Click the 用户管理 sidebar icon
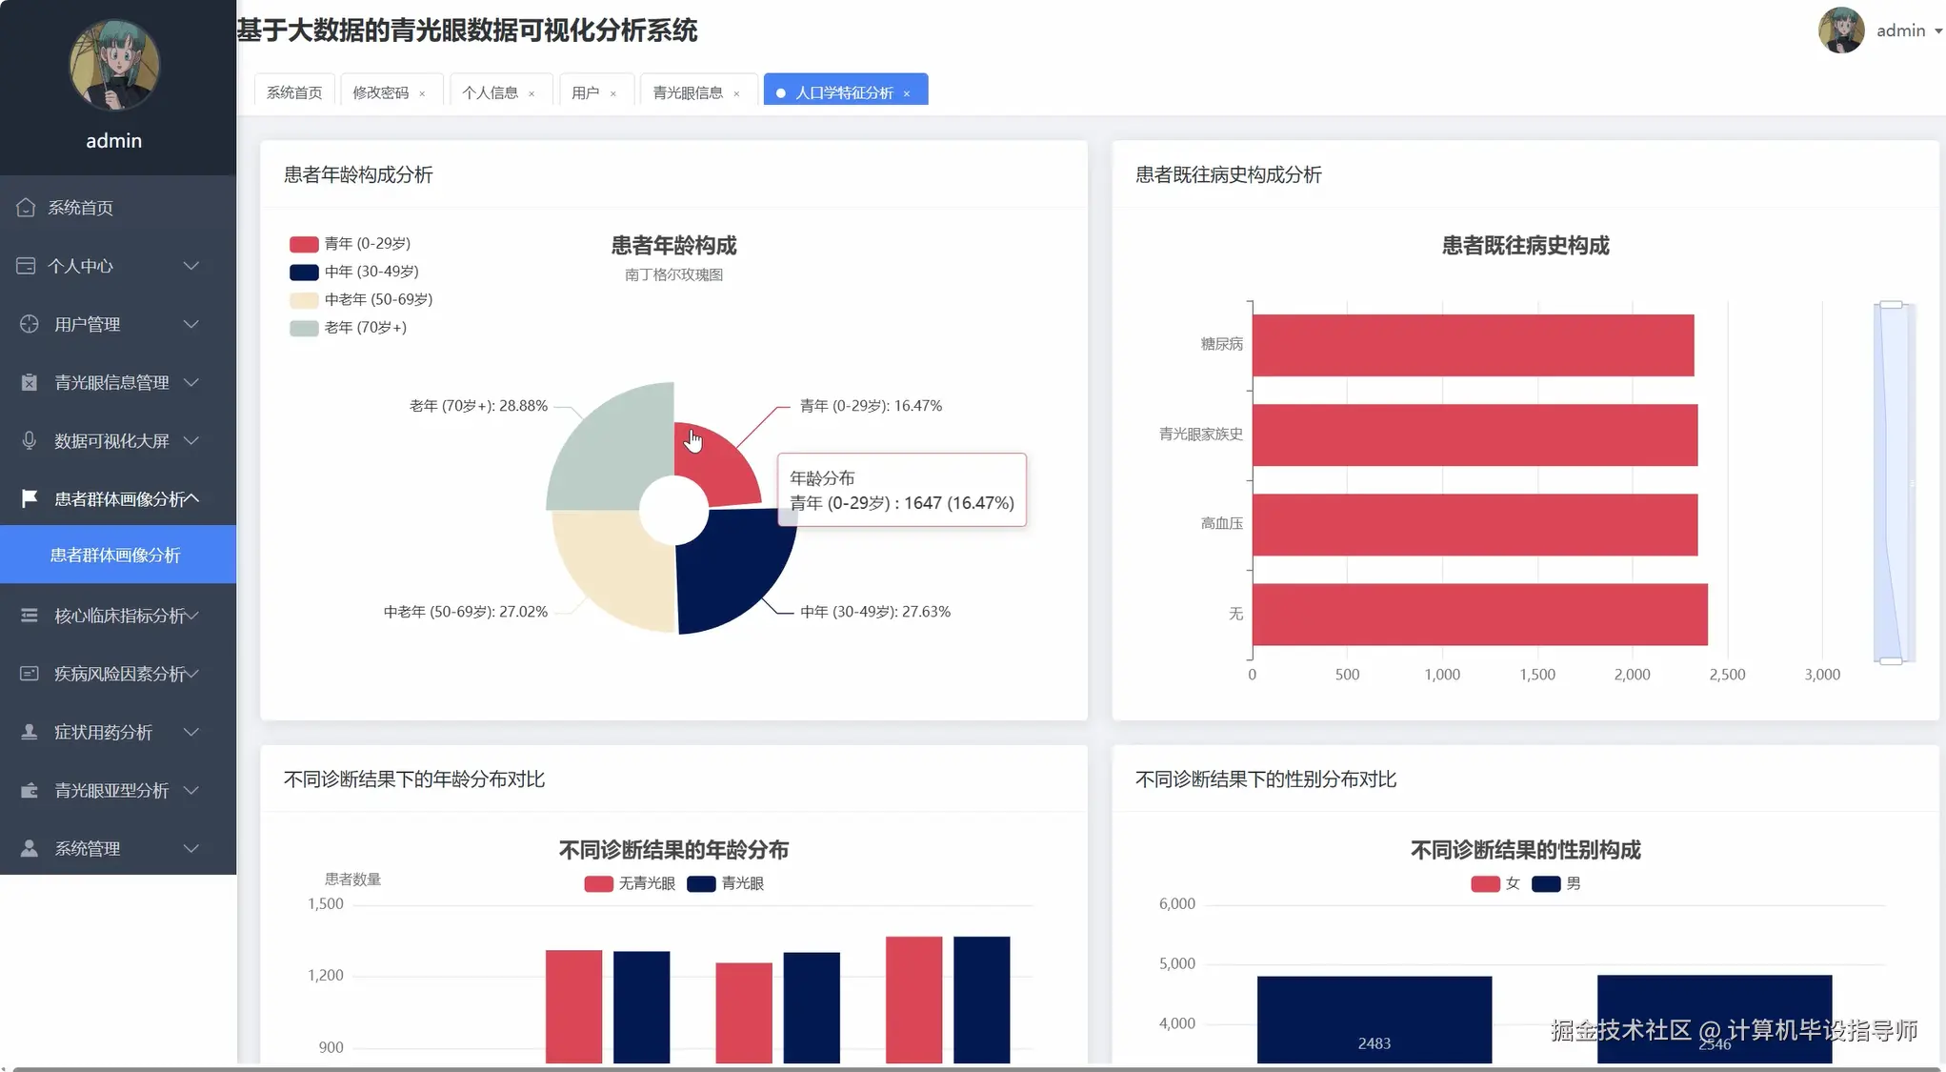Viewport: 1946px width, 1072px height. point(29,324)
